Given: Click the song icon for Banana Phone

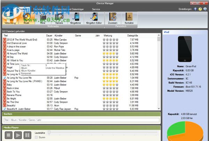Looking at the screenshot, I should [x=5, y=95].
